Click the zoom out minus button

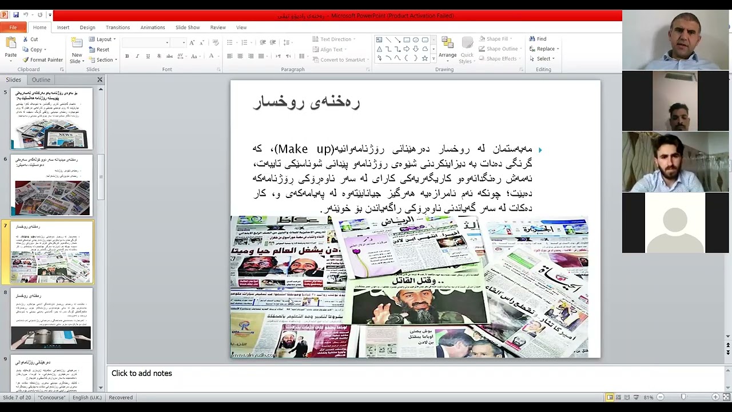pyautogui.click(x=660, y=397)
